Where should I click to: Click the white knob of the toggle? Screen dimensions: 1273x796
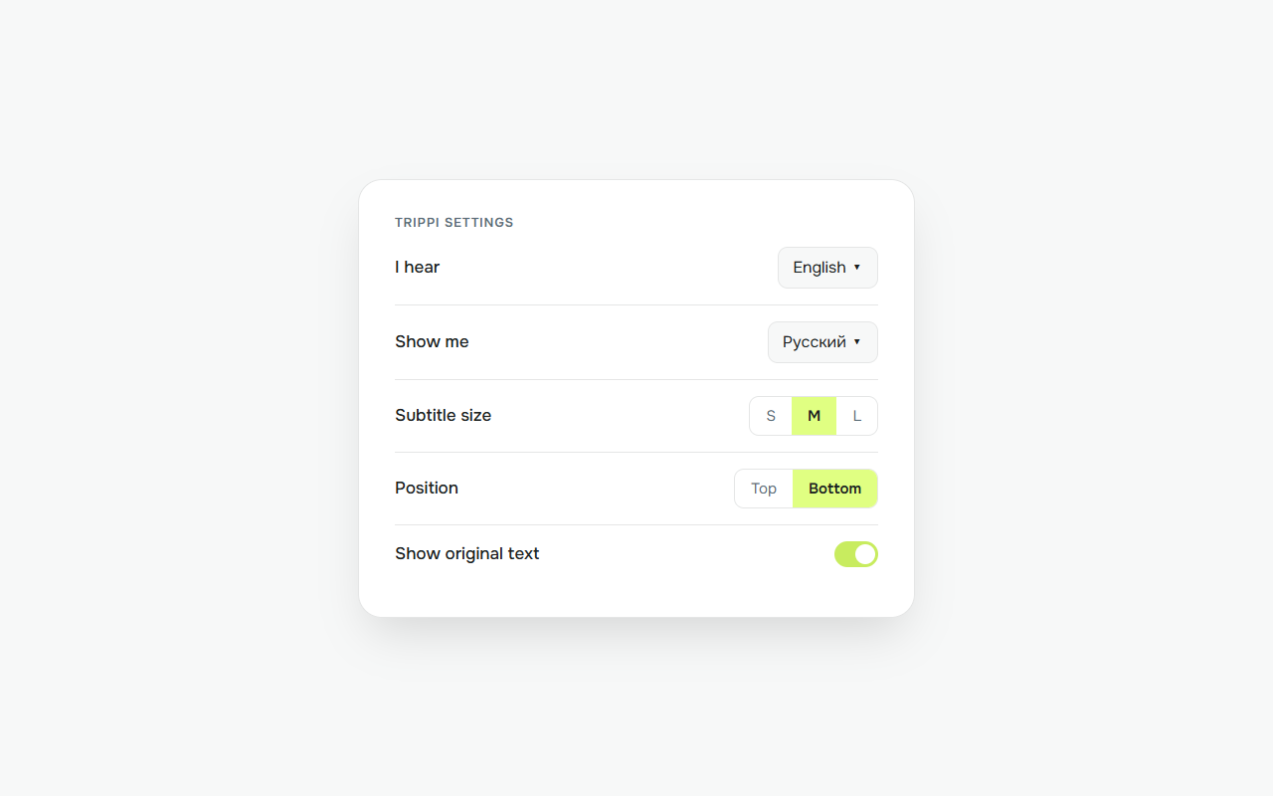click(x=865, y=554)
